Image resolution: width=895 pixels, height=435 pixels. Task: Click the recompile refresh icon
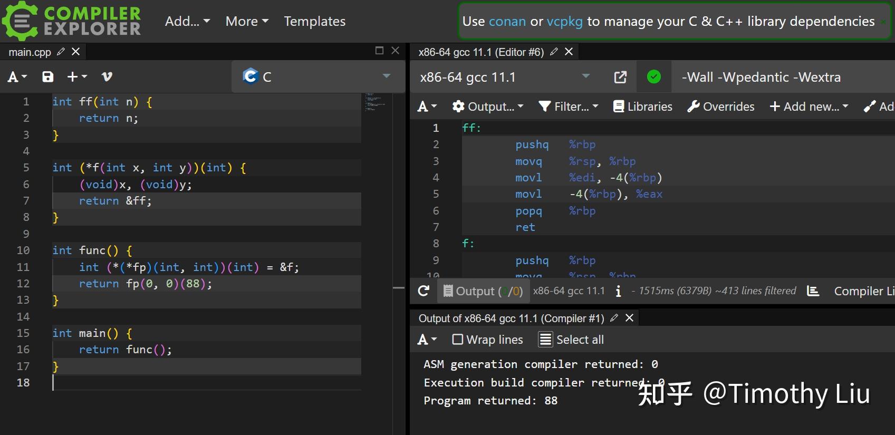(x=424, y=291)
